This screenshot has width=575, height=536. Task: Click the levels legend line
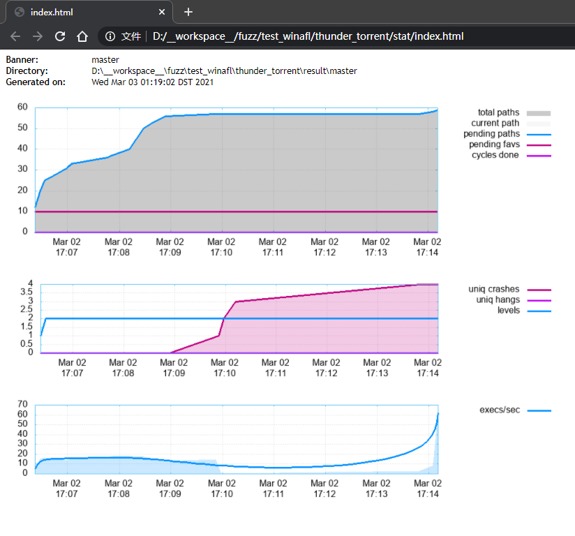coord(538,310)
